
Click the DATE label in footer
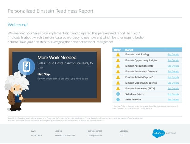(x=33, y=131)
